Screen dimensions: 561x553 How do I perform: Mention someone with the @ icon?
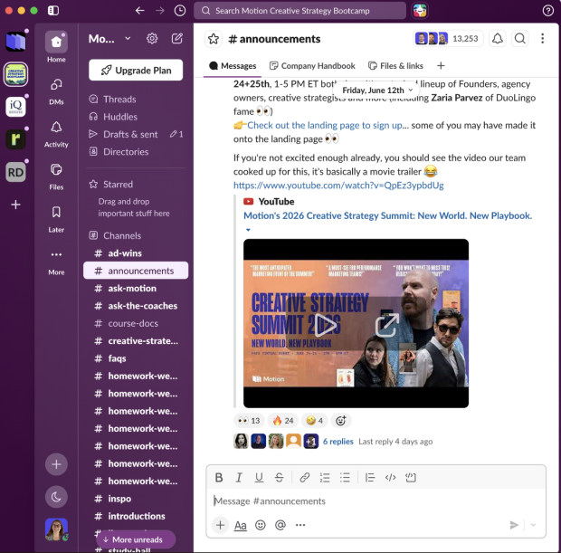pos(280,525)
